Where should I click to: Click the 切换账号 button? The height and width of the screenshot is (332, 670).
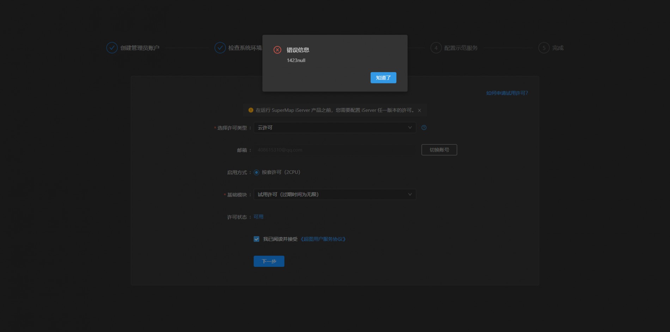[439, 150]
